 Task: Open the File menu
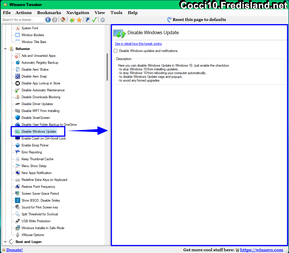click(7, 13)
